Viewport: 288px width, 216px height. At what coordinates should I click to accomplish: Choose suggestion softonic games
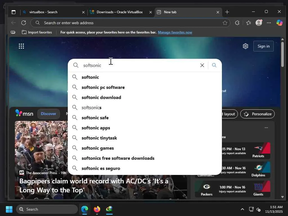click(x=145, y=148)
